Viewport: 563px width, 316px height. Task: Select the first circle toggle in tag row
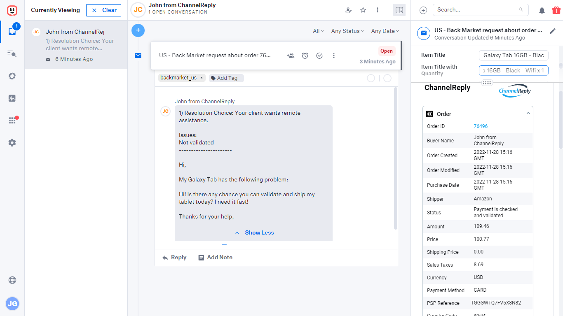(x=371, y=78)
